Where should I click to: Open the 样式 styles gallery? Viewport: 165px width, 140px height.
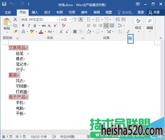138,25
